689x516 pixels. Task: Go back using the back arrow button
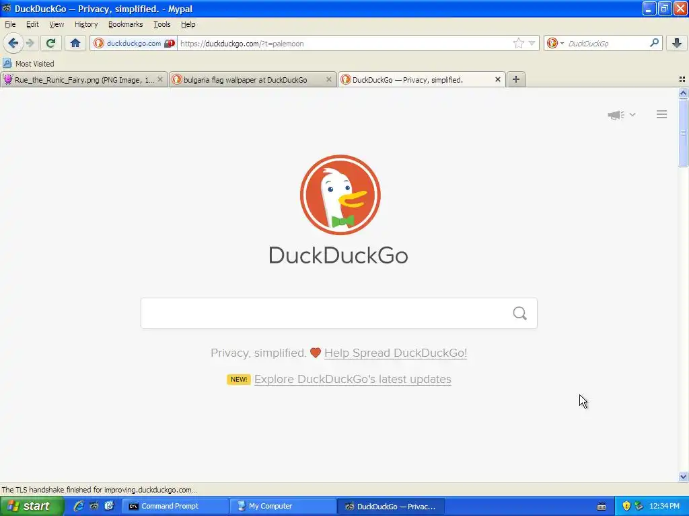pos(13,43)
